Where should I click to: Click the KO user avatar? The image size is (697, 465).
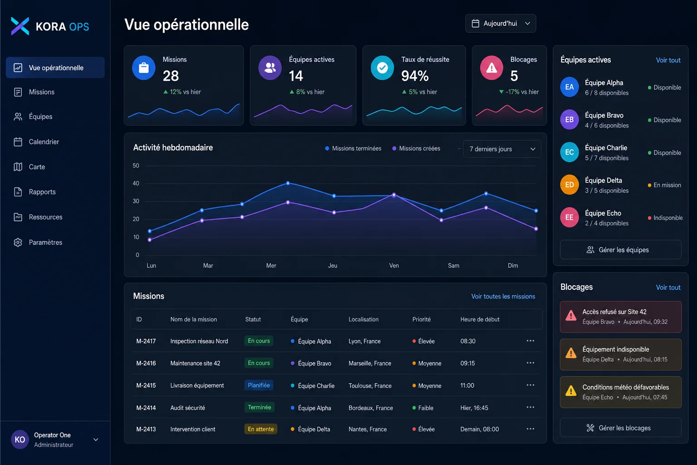(20, 440)
